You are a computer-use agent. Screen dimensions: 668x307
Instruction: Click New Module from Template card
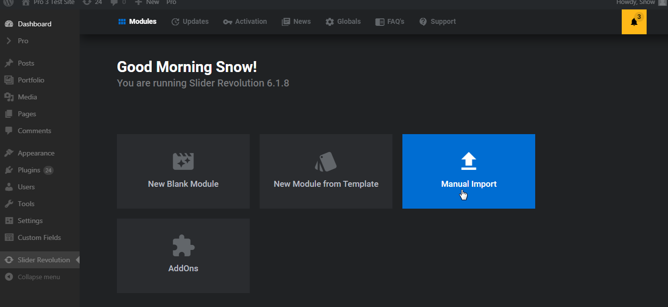[326, 171]
